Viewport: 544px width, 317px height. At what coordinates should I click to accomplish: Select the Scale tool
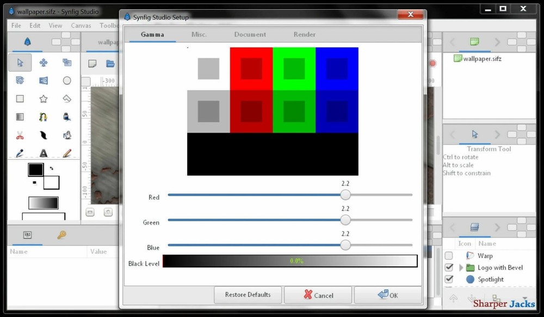(67, 63)
